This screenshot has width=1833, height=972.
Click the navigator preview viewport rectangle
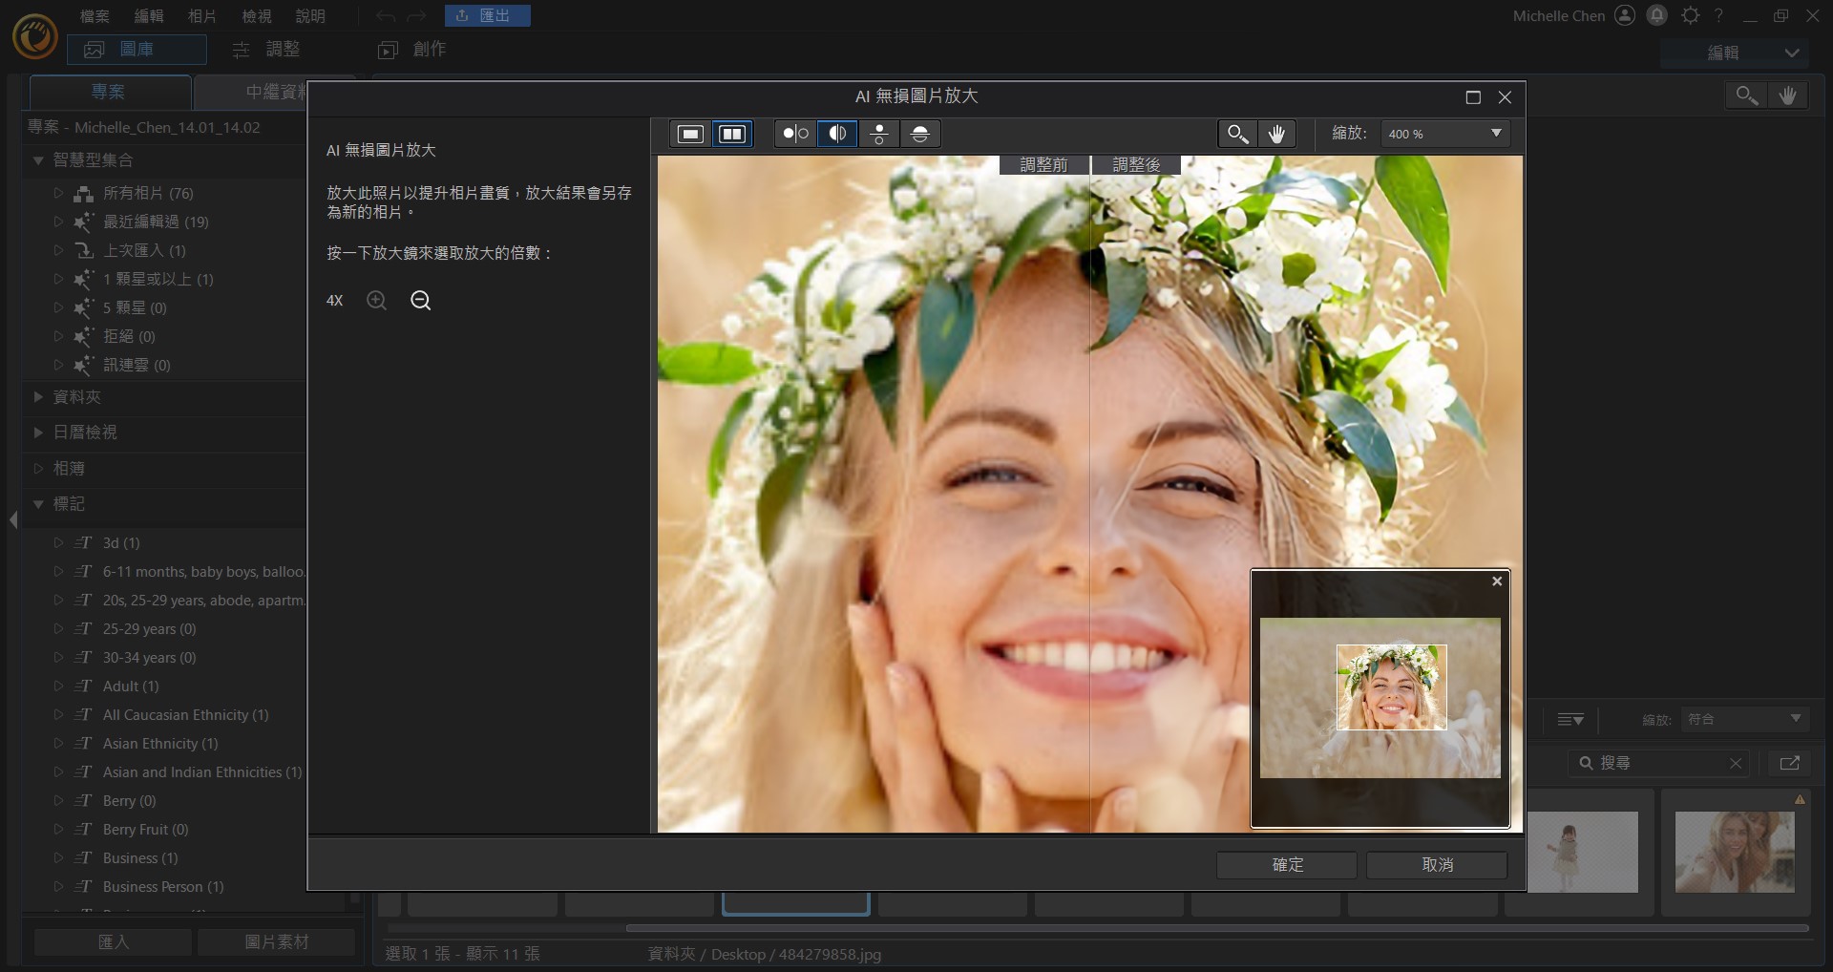coord(1391,687)
